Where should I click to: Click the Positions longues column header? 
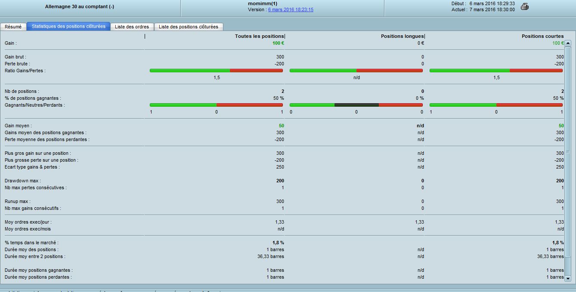pos(402,36)
